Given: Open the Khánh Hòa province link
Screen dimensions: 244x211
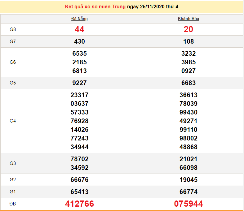Looking at the screenshot, I should 188,19.
